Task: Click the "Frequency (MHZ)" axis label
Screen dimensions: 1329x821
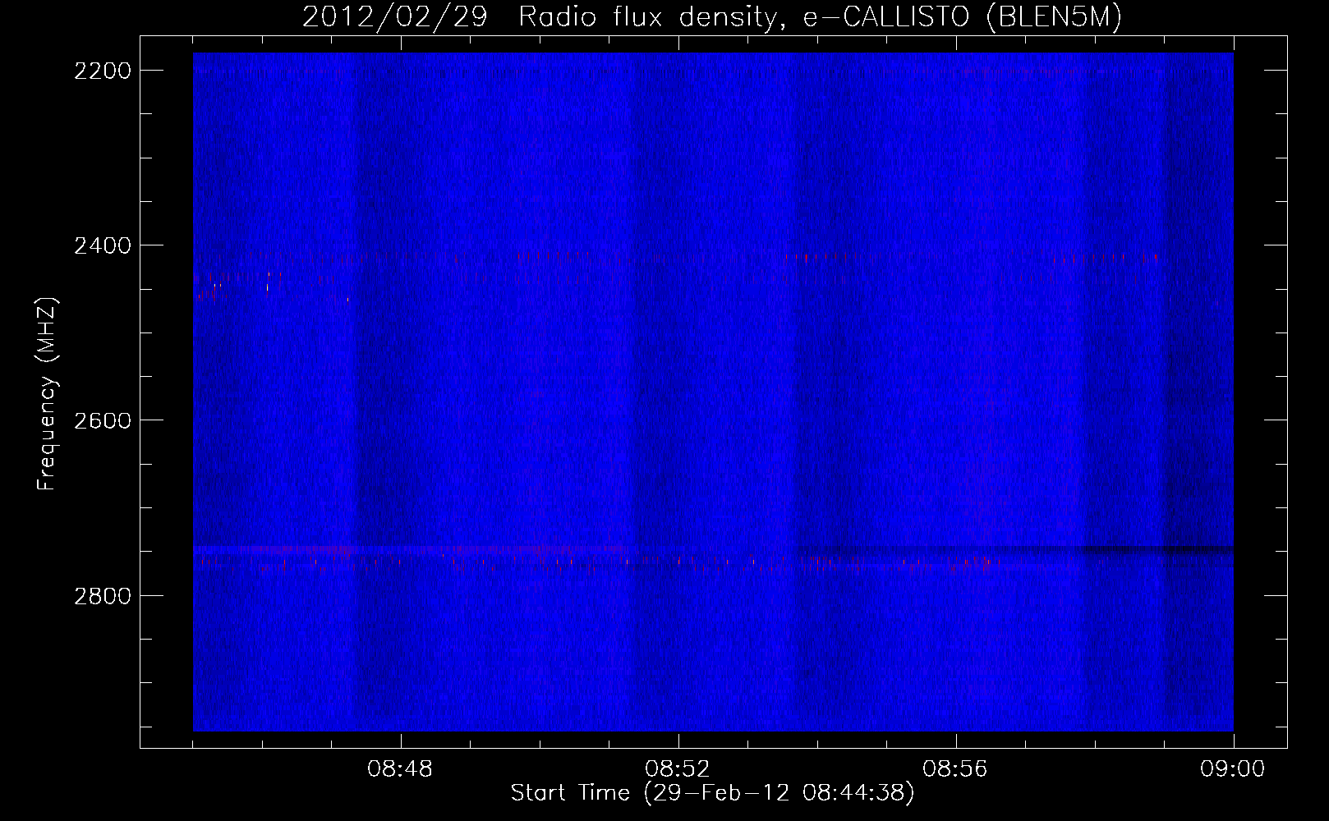Action: pyautogui.click(x=48, y=394)
